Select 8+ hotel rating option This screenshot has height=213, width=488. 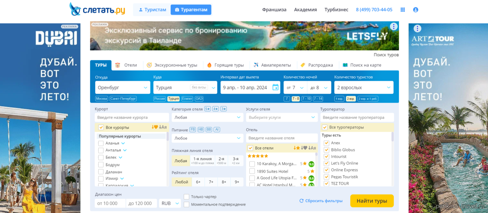224,182
